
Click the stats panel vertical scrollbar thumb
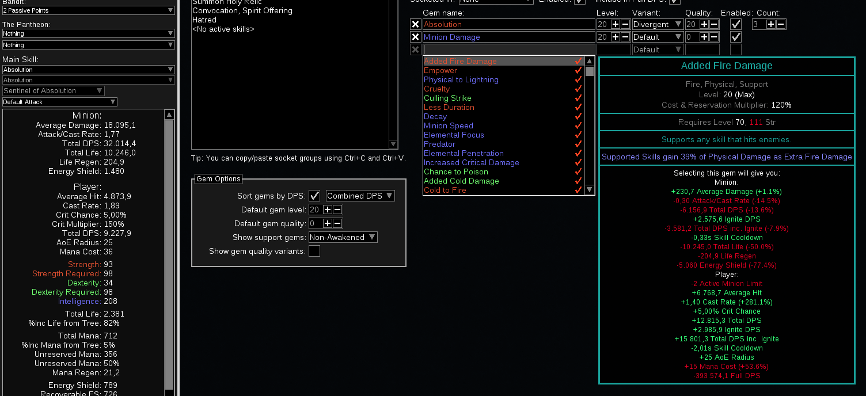pos(169,256)
